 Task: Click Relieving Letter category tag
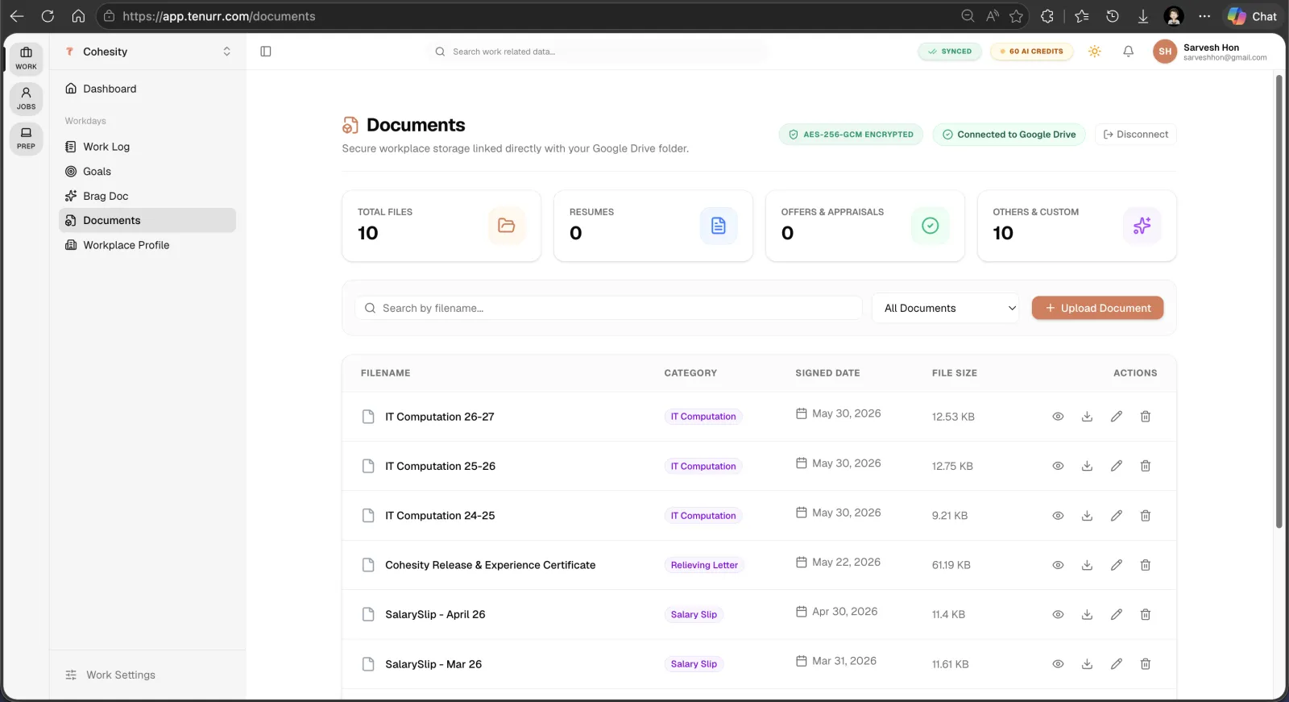(x=704, y=565)
